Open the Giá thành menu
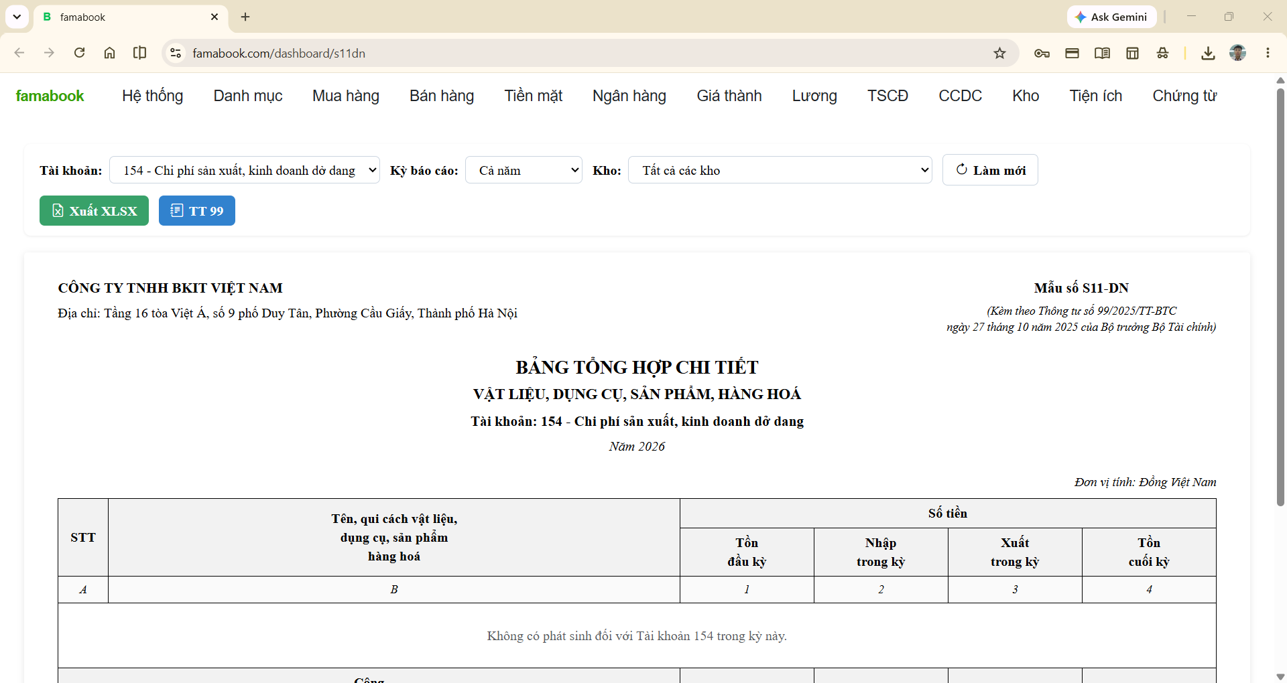The image size is (1287, 683). tap(729, 96)
